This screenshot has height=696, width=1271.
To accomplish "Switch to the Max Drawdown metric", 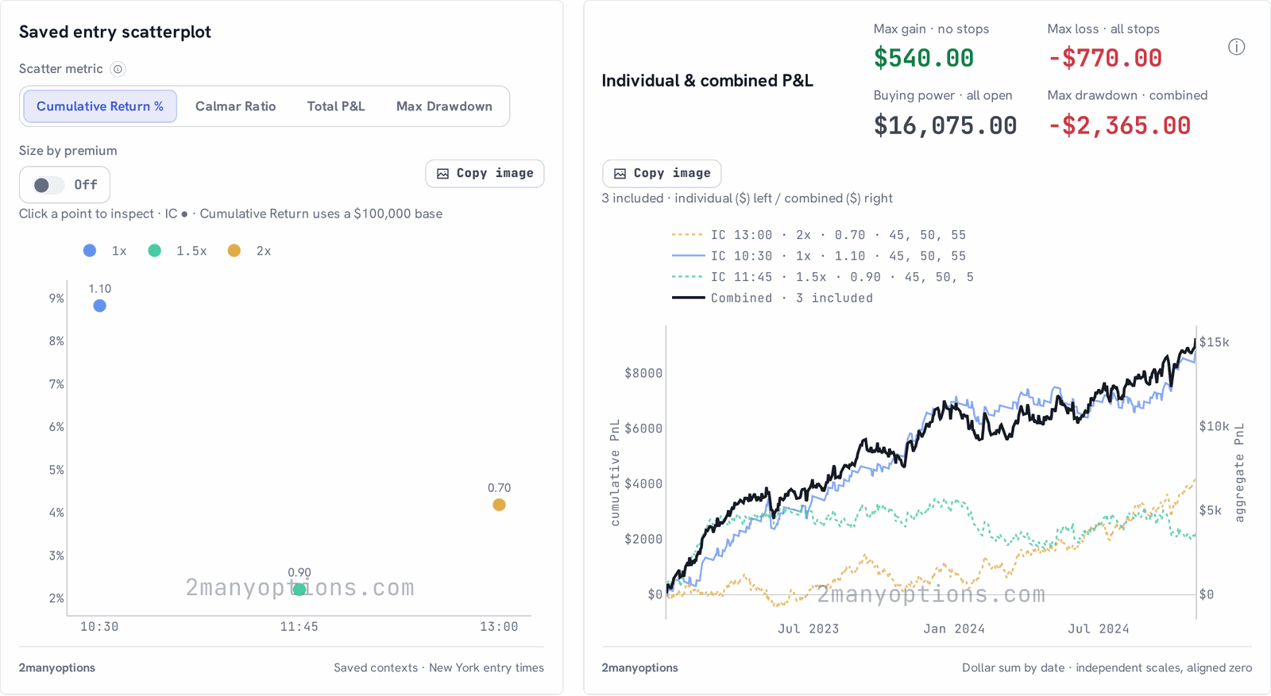I will tap(444, 106).
